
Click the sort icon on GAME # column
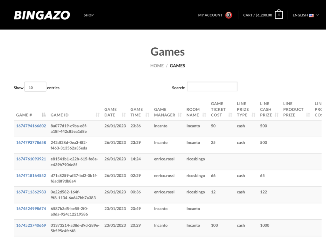click(44, 115)
